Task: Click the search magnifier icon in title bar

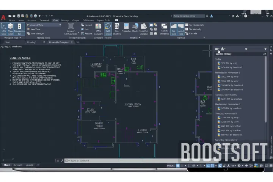Action: 207,16
